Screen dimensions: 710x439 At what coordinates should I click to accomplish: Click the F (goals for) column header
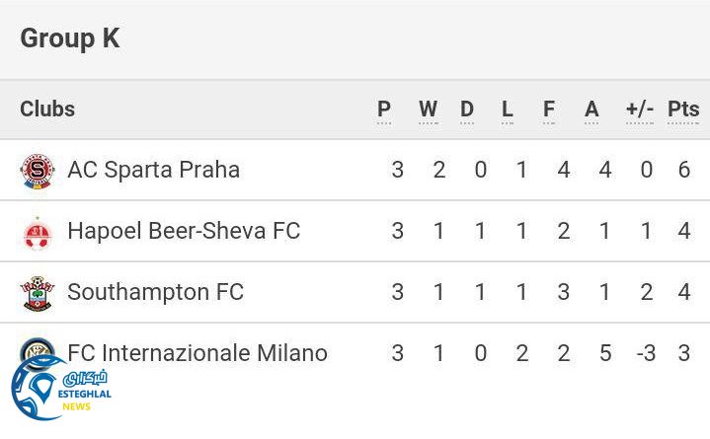pos(549,110)
